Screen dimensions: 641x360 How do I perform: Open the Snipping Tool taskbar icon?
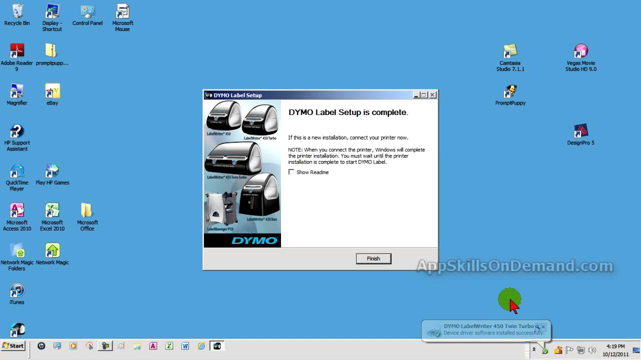[89, 345]
